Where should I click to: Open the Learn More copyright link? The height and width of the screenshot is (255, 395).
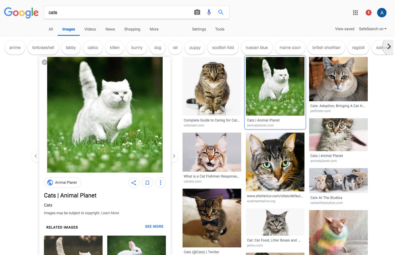(x=110, y=213)
